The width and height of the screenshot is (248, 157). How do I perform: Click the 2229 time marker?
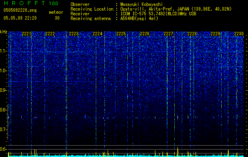pos(215,34)
